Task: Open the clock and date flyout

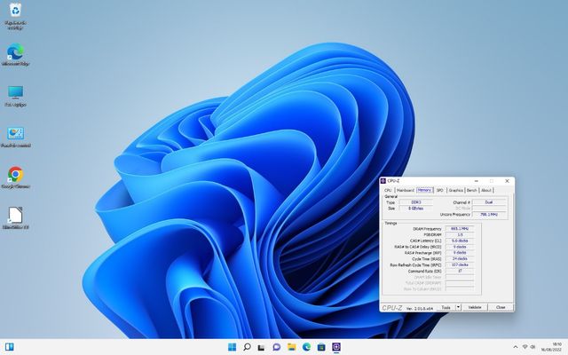Action: click(552, 347)
